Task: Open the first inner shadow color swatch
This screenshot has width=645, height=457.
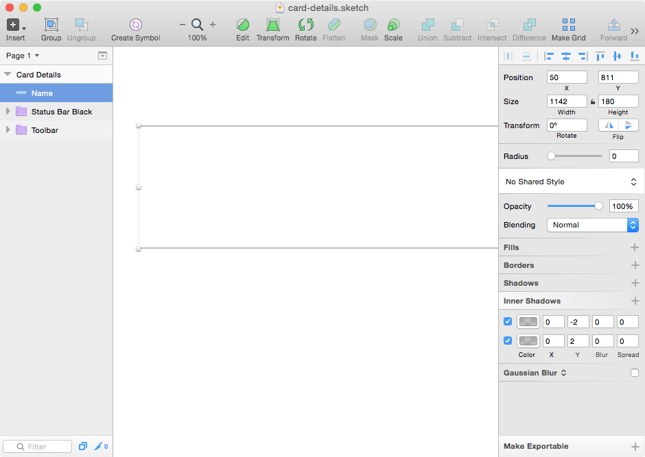Action: click(x=528, y=322)
